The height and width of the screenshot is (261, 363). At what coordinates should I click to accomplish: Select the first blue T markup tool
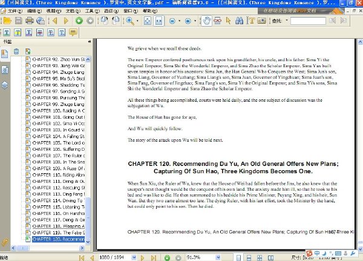pos(7,33)
